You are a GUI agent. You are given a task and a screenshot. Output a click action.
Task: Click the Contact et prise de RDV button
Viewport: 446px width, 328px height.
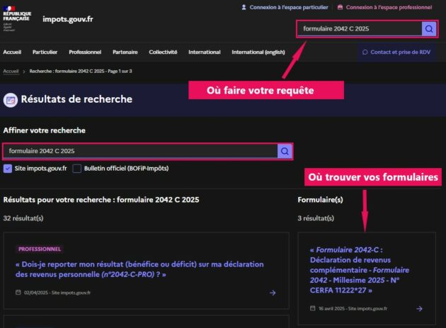[x=396, y=52]
